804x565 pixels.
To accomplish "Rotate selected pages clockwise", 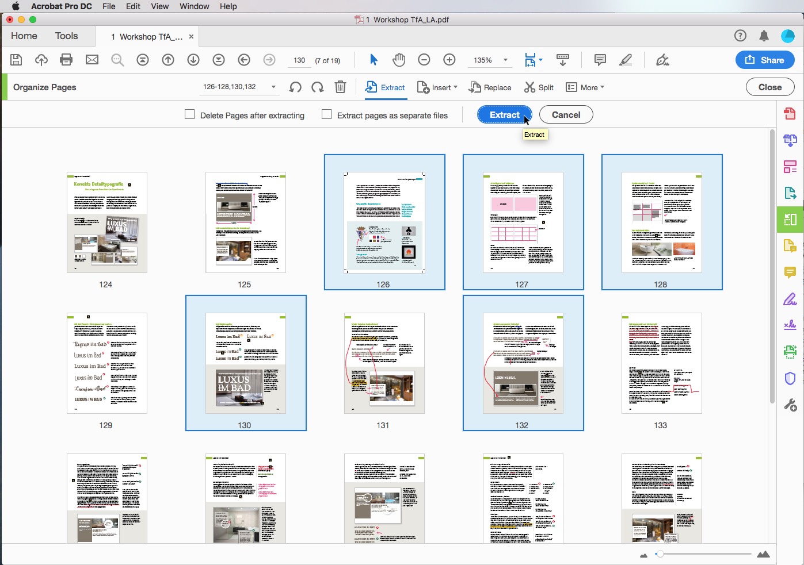I will [317, 87].
